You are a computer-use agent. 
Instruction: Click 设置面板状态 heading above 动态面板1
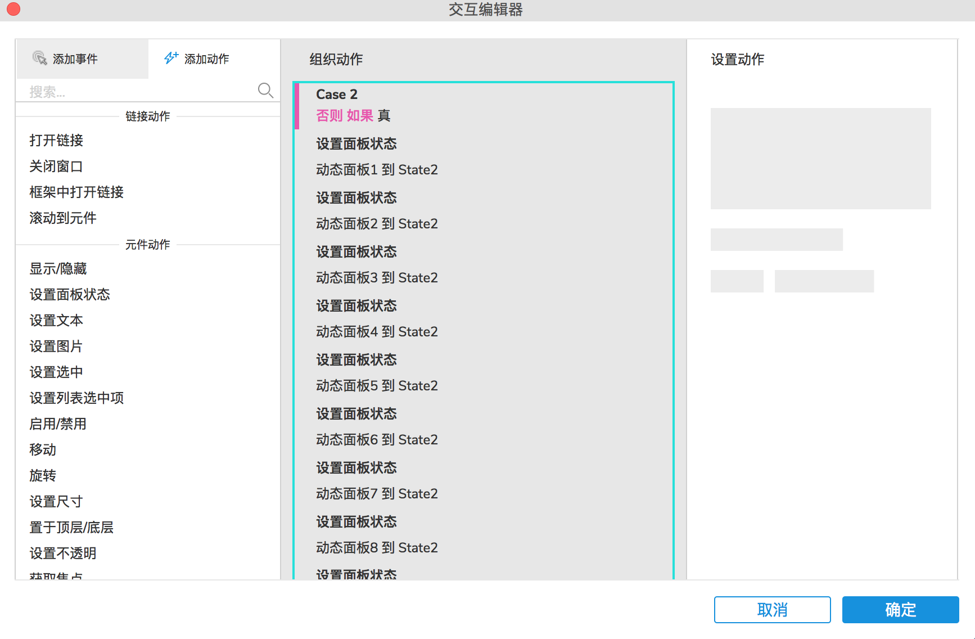pos(356,143)
